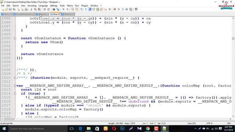
Task: Open Google Chrome from the taskbar
Action: 148,129
